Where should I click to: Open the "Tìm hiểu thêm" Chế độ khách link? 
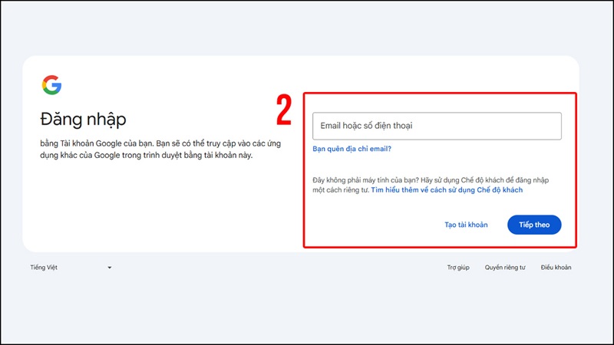[x=447, y=190]
